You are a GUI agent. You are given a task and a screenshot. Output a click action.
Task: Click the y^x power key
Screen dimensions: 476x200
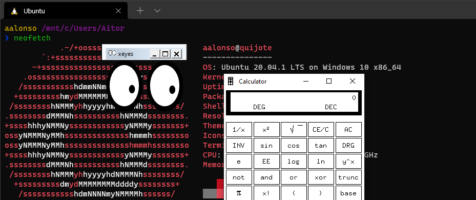[x=348, y=162]
